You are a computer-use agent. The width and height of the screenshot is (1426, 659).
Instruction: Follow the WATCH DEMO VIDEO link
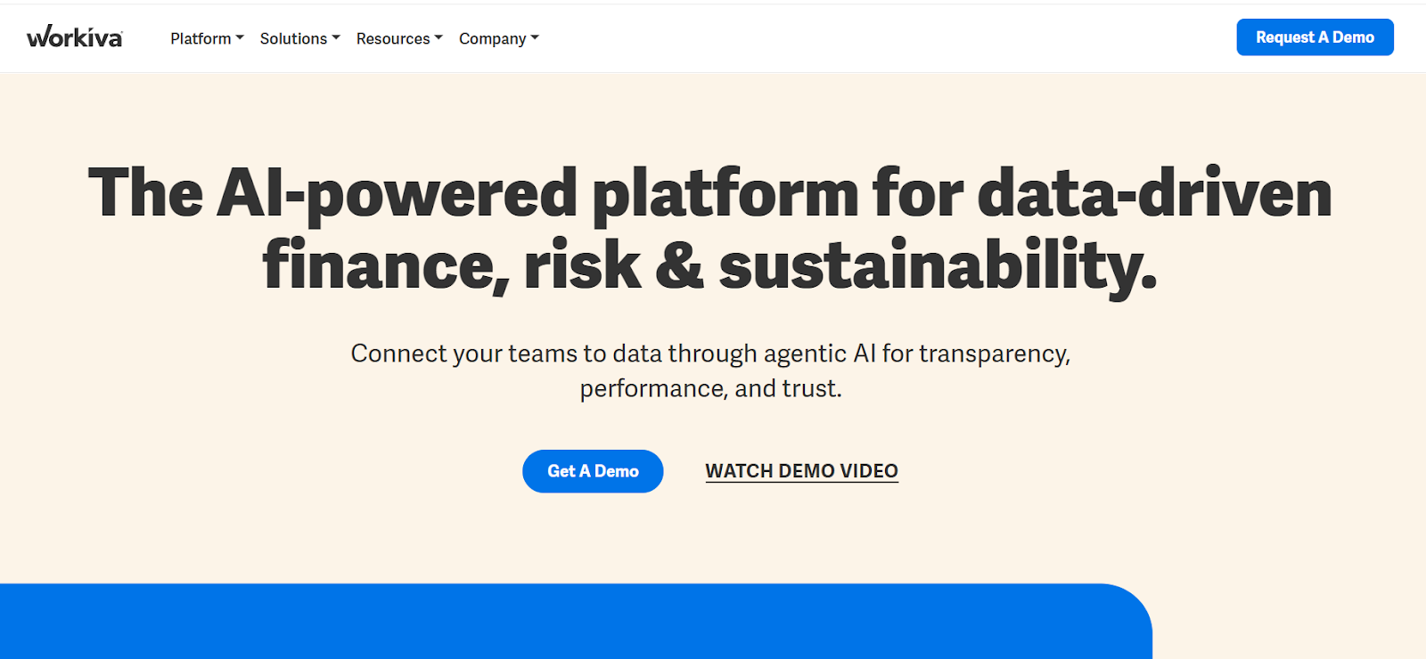pyautogui.click(x=801, y=471)
